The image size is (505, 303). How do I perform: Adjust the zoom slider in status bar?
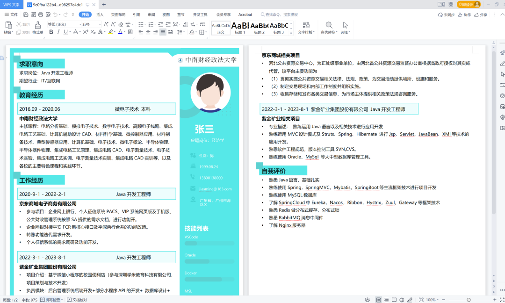(469, 300)
